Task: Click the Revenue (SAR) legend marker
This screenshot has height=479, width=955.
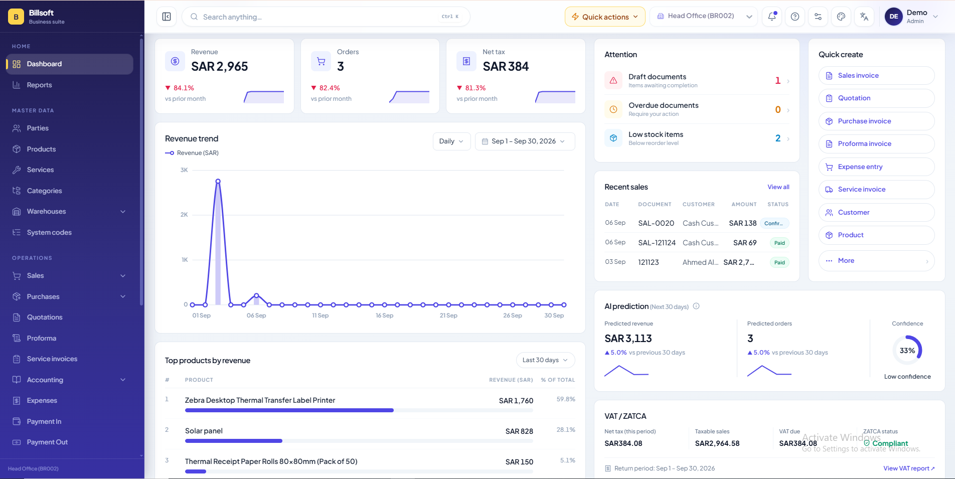Action: pyautogui.click(x=170, y=153)
